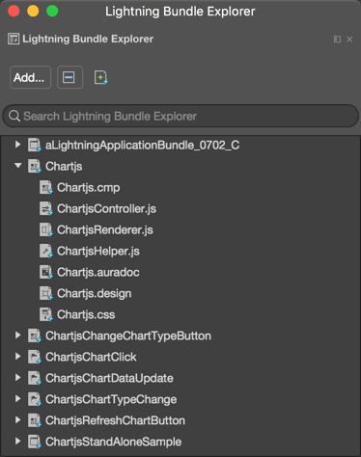
Task: Expand the ChartjsChartClick node
Action: point(18,357)
